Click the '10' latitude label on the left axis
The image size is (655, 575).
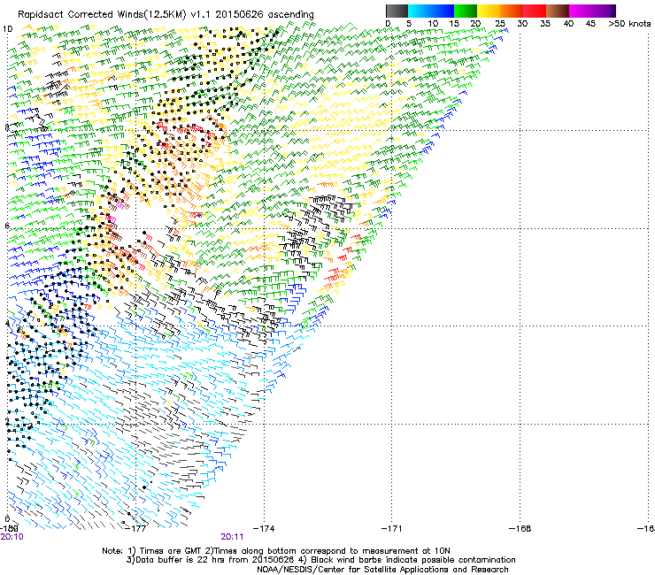pyautogui.click(x=7, y=29)
